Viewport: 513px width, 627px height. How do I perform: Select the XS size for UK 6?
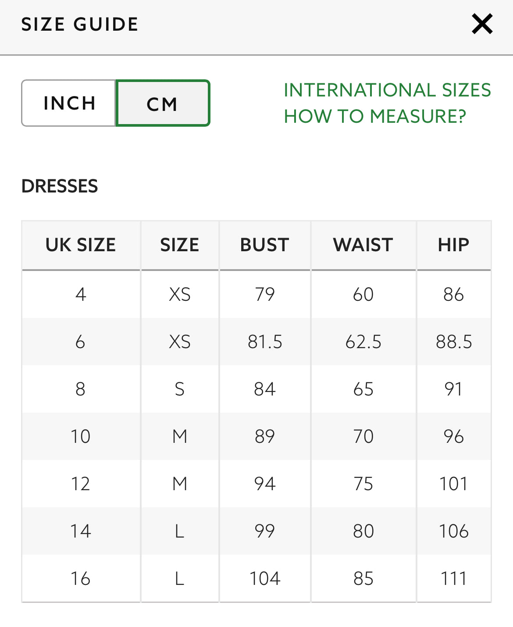179,342
